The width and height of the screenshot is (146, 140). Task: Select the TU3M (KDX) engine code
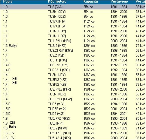coord(57,94)
